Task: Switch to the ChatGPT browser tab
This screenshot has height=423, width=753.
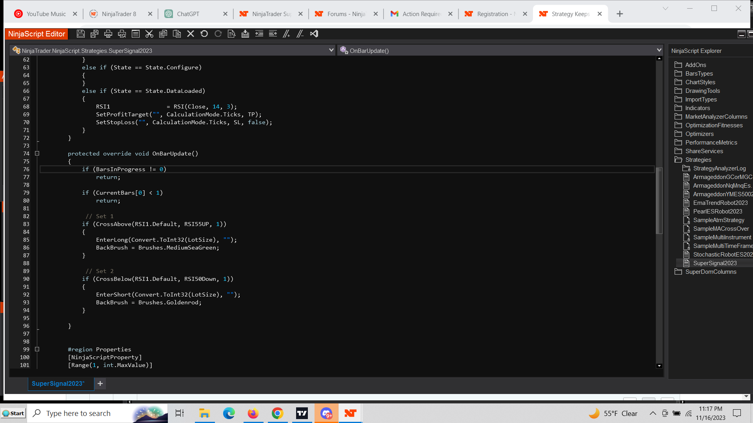Action: tap(188, 14)
